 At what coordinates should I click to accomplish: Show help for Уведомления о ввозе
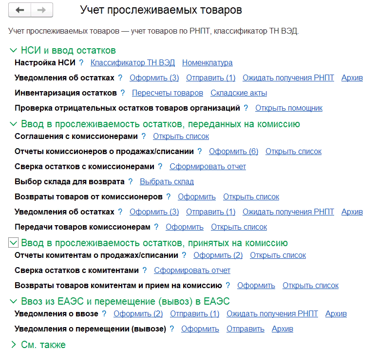(x=104, y=314)
